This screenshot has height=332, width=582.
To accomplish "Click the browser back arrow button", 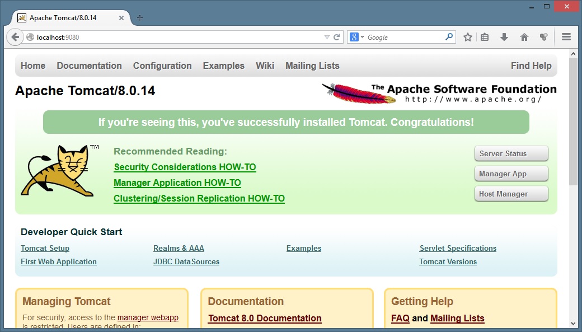I will (x=15, y=38).
